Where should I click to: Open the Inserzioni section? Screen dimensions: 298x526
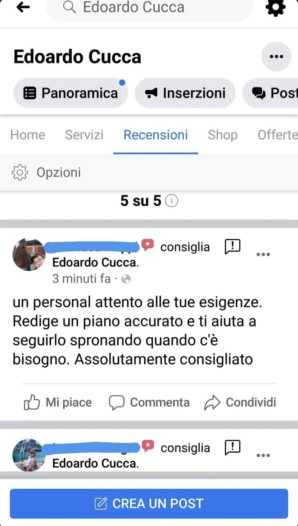click(185, 93)
